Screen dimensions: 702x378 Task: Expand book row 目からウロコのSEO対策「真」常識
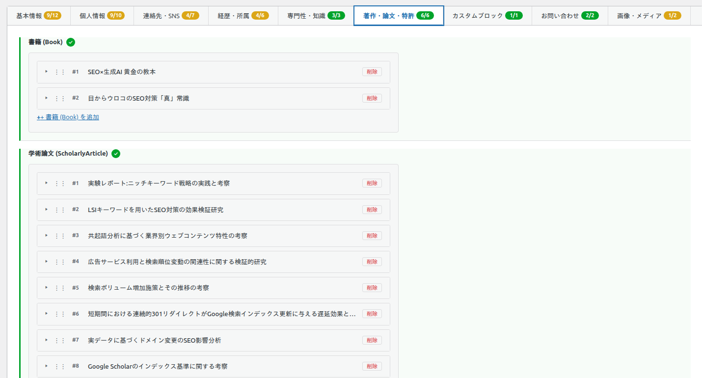[47, 98]
